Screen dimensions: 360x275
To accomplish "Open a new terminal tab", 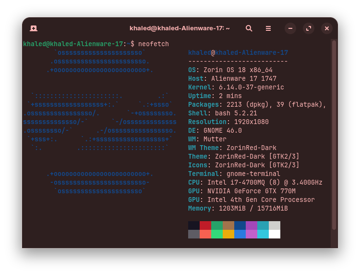I will 34,28.
